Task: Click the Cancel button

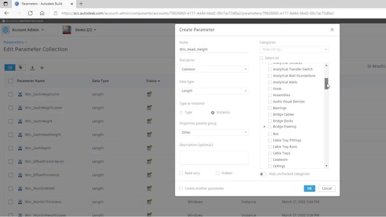Action: pos(327,189)
